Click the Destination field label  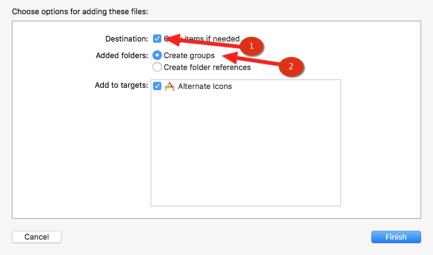(126, 39)
